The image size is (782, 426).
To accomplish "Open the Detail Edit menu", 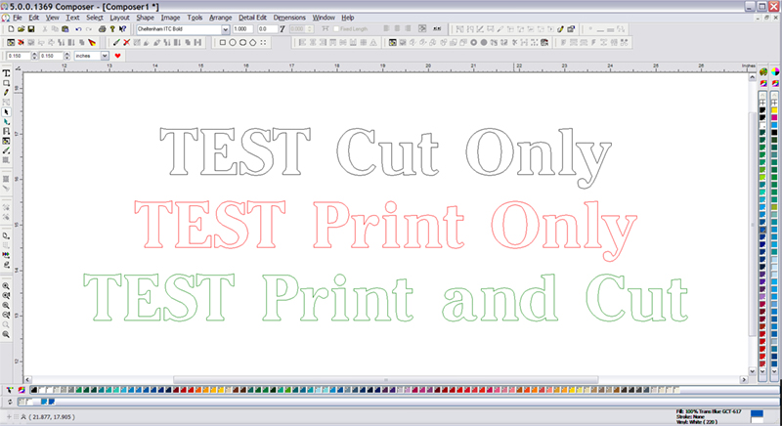I will (252, 18).
